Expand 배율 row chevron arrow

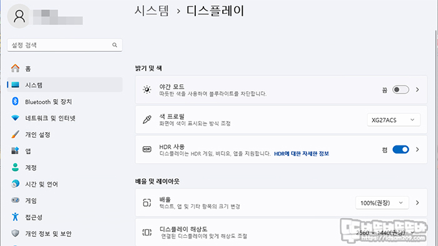[417, 202]
